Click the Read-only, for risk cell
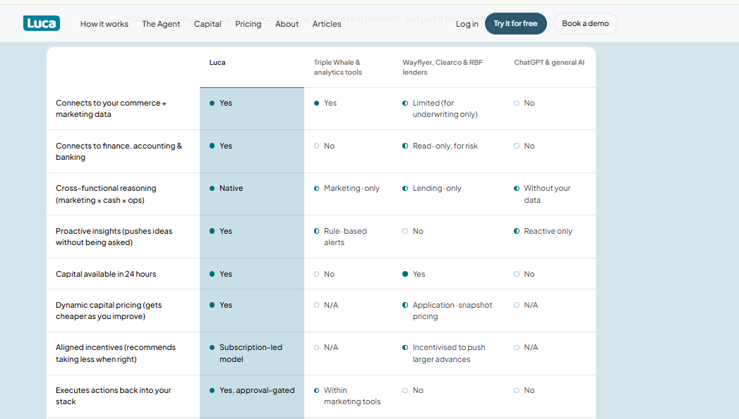The image size is (739, 419). coord(445,146)
